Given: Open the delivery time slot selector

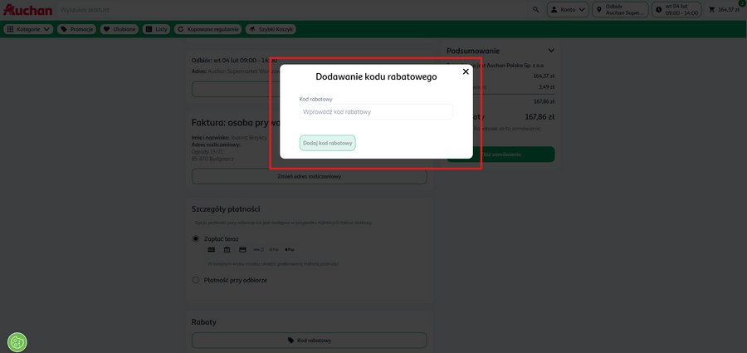Looking at the screenshot, I should tap(677, 9).
